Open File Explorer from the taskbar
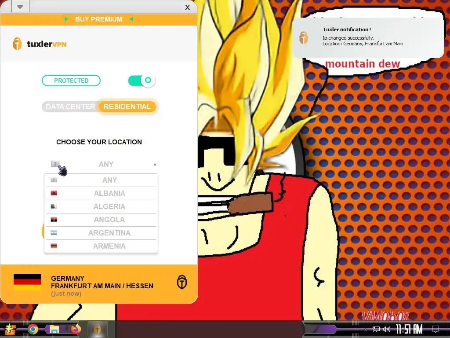The height and width of the screenshot is (338, 450). pos(54,329)
